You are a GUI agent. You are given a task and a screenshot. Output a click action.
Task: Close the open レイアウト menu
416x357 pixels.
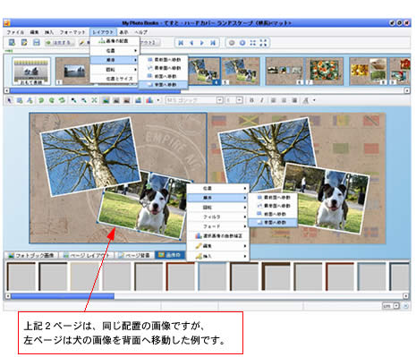(x=103, y=32)
